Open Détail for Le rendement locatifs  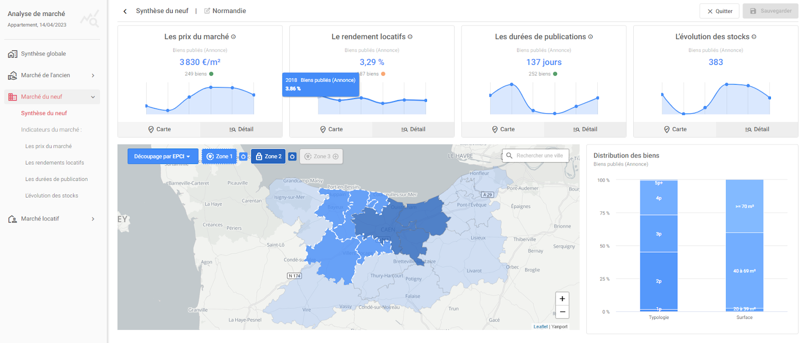click(413, 129)
